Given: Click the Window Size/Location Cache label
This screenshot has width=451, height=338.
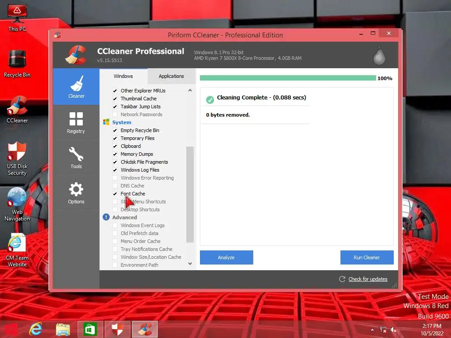Looking at the screenshot, I should tap(151, 257).
